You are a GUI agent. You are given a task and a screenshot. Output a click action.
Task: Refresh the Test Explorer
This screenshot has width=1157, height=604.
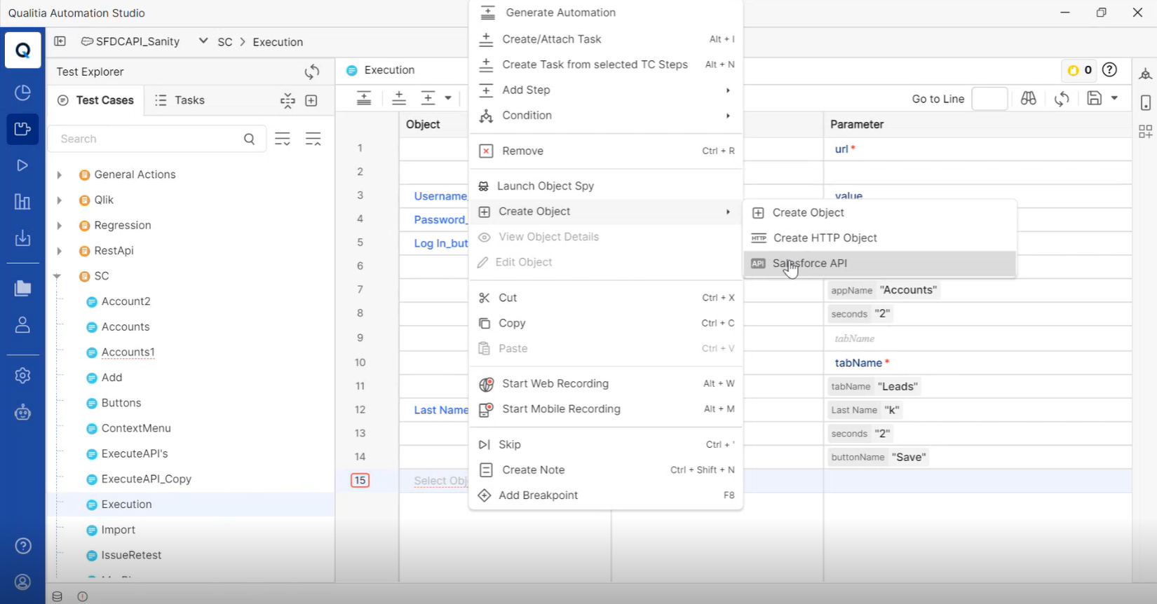[x=312, y=71]
